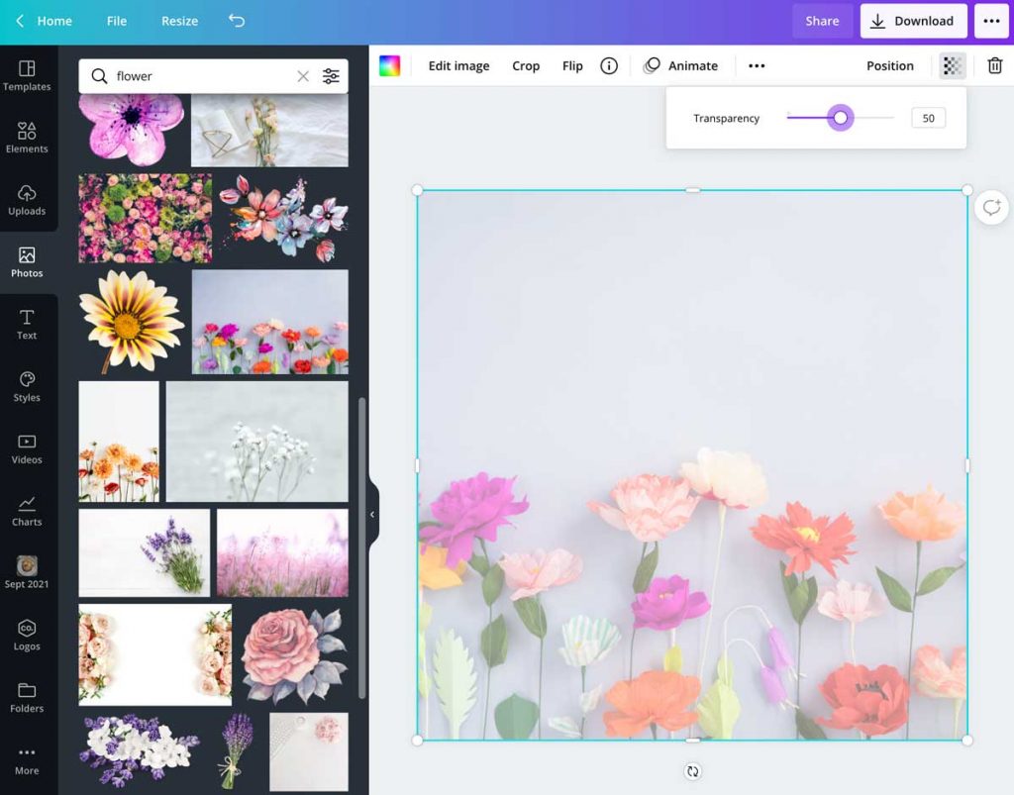Open the search filter options
The height and width of the screenshot is (795, 1014).
click(331, 75)
